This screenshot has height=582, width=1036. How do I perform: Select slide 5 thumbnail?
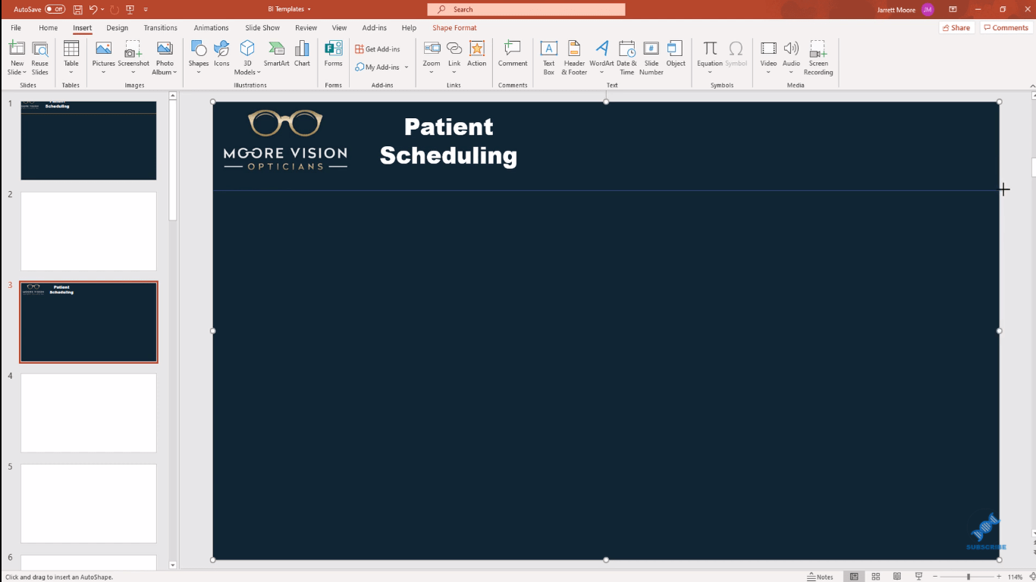89,504
